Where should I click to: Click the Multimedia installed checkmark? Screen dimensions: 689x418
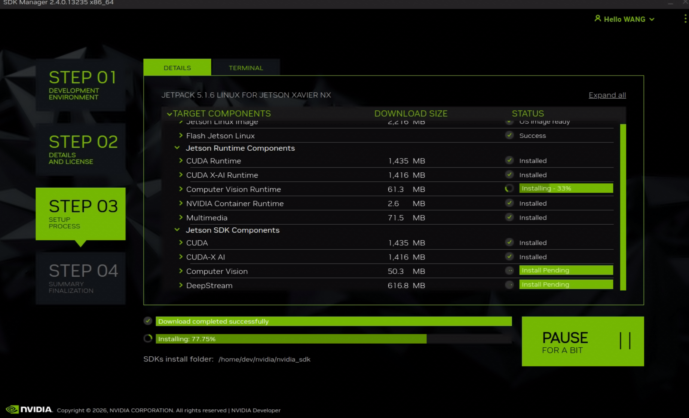point(509,217)
